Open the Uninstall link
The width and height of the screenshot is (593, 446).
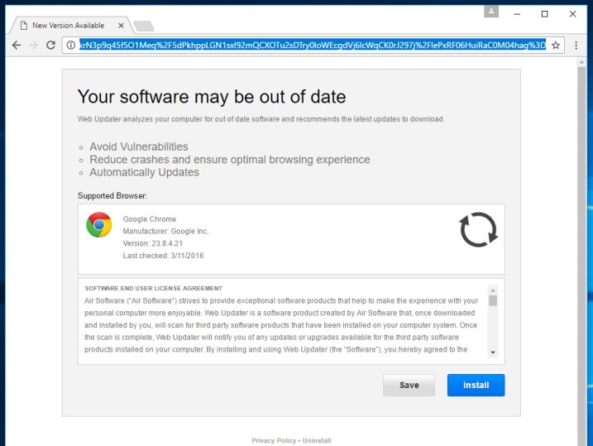pos(317,441)
